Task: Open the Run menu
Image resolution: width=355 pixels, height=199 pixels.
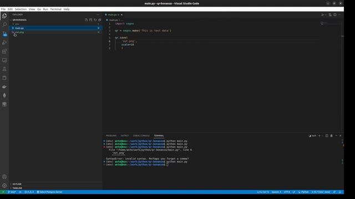Action: [45, 9]
